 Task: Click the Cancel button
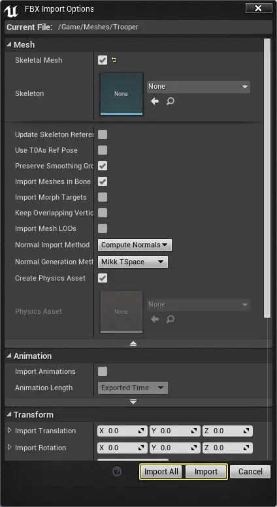pyautogui.click(x=250, y=472)
